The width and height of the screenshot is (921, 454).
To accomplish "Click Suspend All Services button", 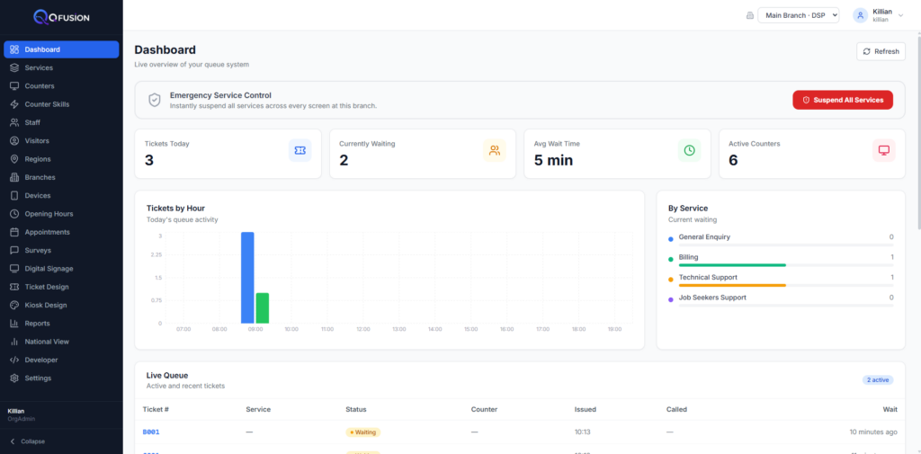I will coord(842,100).
